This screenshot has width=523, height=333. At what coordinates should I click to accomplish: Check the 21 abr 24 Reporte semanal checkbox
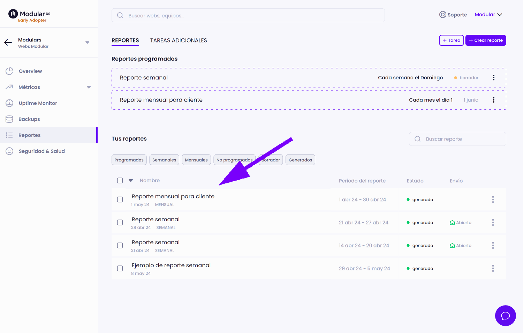pos(120,245)
